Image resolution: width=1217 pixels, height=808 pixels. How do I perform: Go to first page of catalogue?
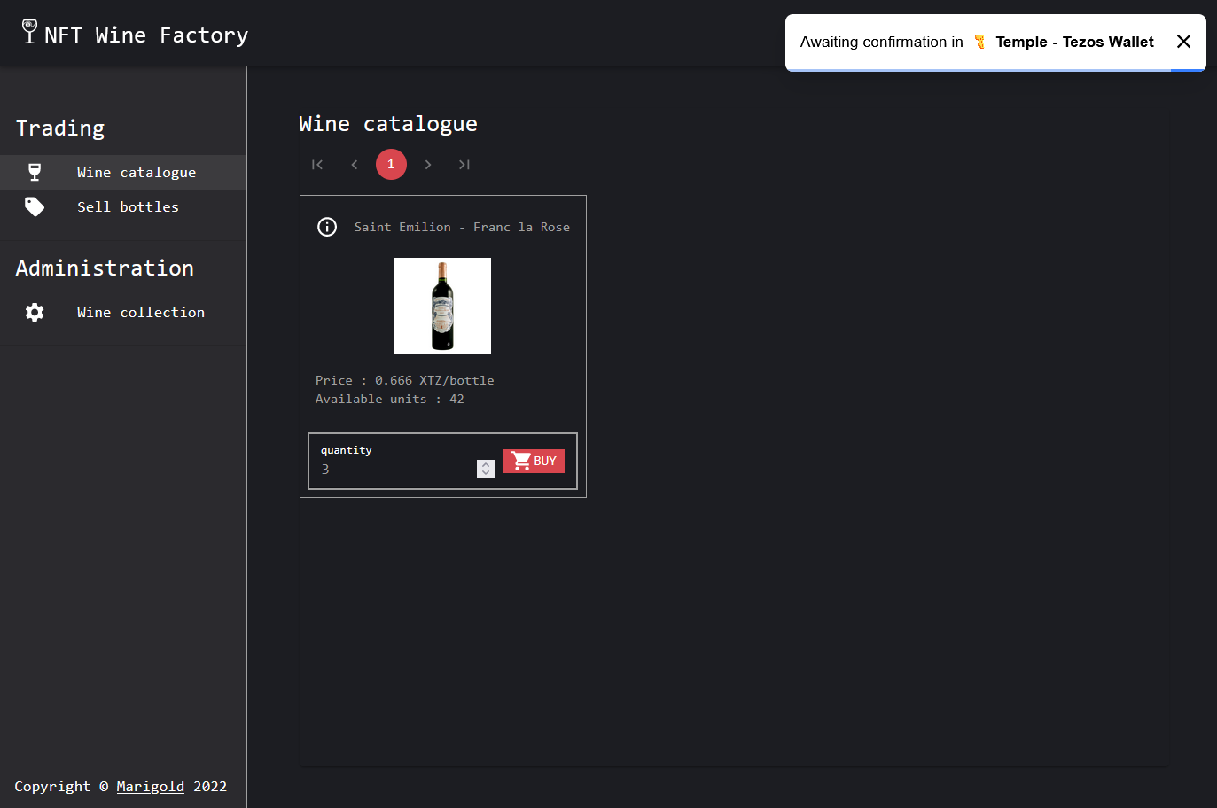317,165
